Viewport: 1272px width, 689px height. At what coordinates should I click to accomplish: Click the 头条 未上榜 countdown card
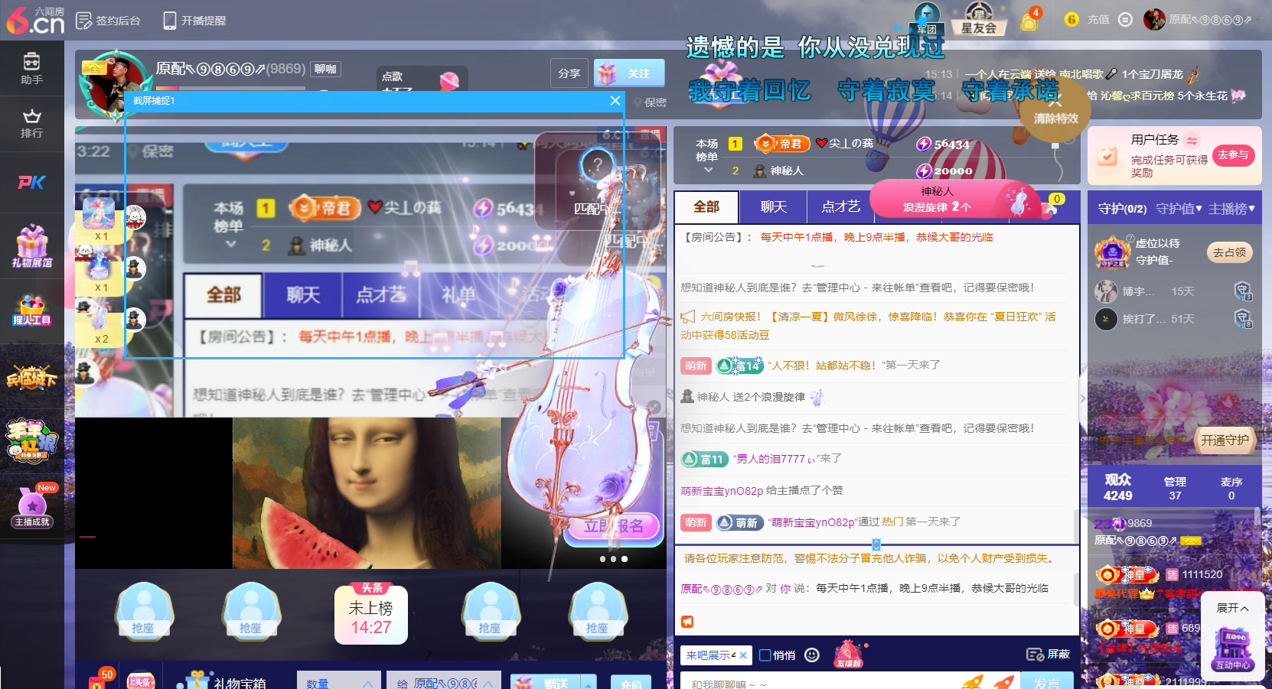[371, 613]
